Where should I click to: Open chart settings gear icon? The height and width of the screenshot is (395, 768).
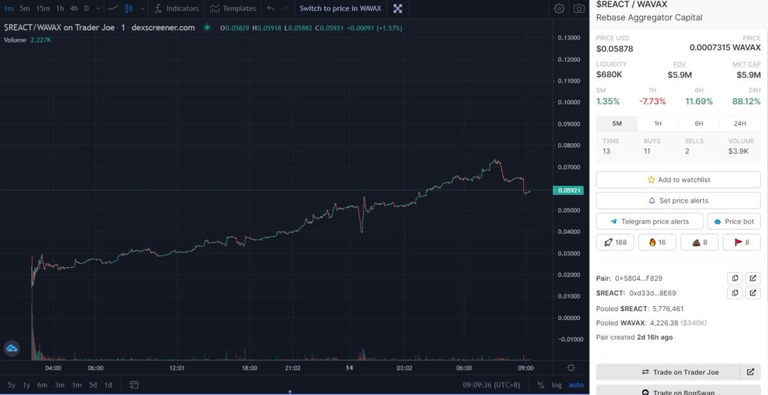coord(559,8)
